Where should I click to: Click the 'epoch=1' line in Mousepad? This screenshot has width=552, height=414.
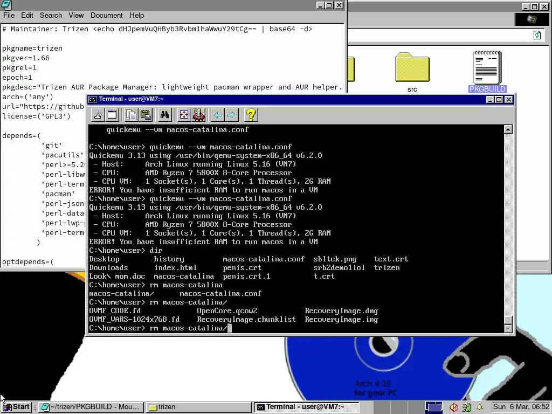17,77
